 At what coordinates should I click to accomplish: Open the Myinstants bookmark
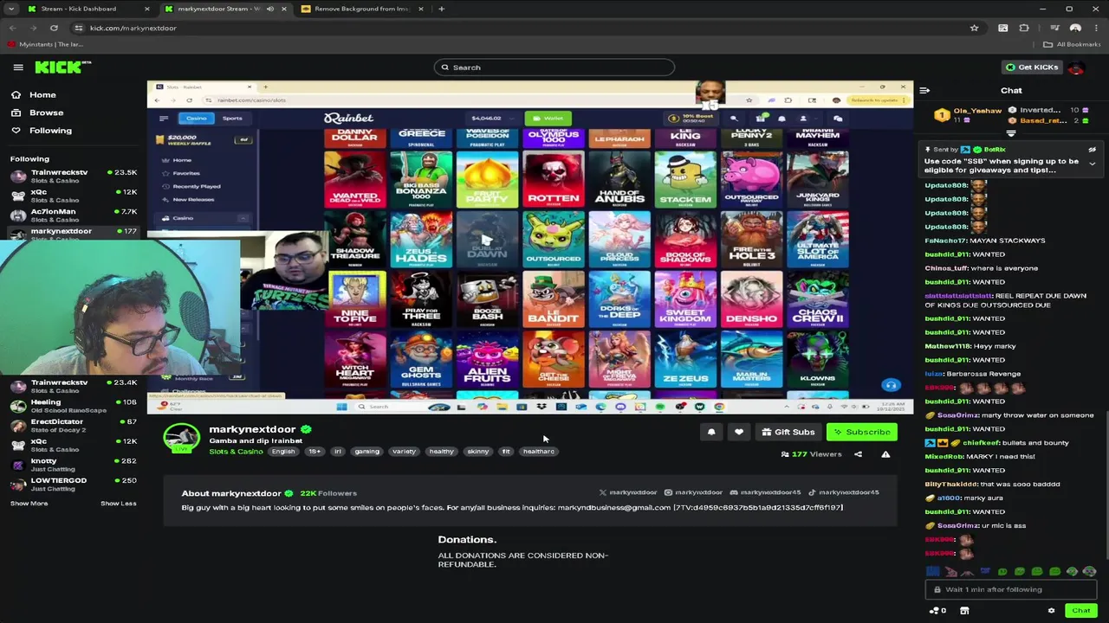pyautogui.click(x=46, y=44)
